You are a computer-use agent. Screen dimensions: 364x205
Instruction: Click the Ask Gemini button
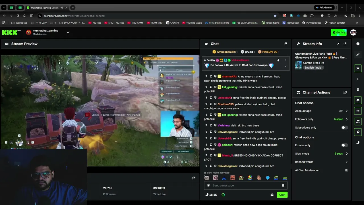pos(324,8)
